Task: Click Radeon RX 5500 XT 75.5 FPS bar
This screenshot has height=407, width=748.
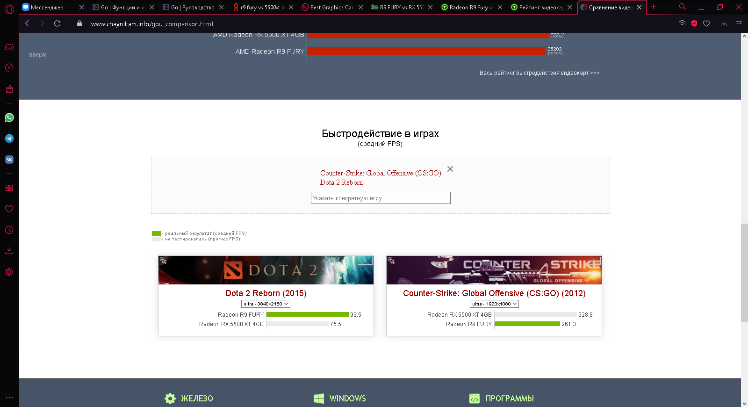Action: tap(297, 324)
